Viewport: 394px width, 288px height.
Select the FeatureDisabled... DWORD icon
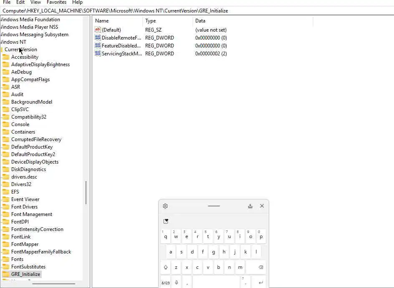98,46
